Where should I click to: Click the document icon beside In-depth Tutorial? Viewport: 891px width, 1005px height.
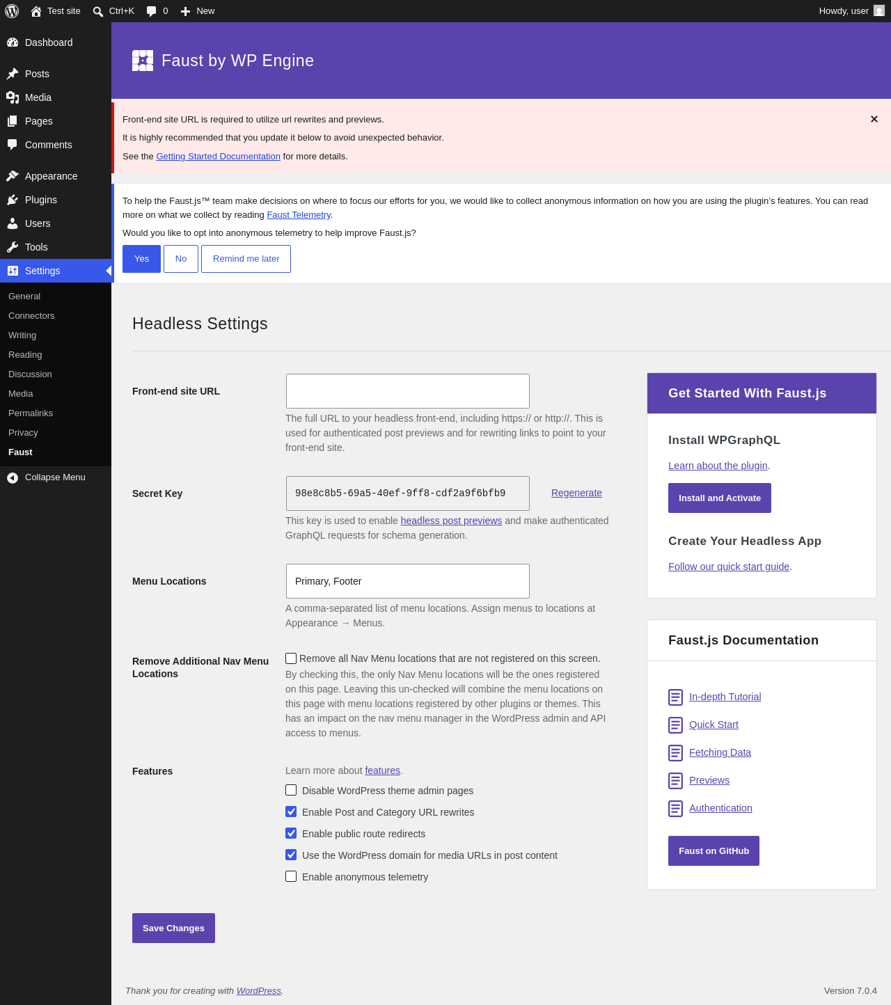[x=675, y=697]
